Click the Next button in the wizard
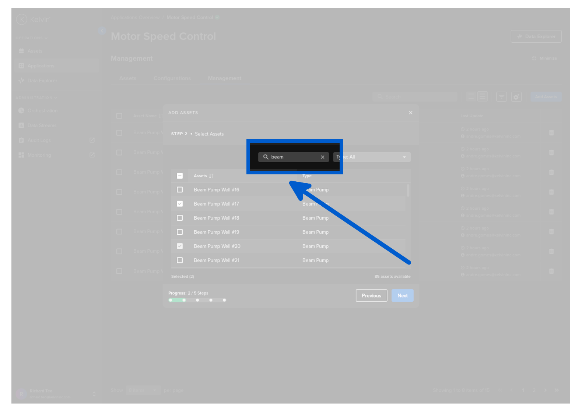The width and height of the screenshot is (582, 412). tap(402, 296)
